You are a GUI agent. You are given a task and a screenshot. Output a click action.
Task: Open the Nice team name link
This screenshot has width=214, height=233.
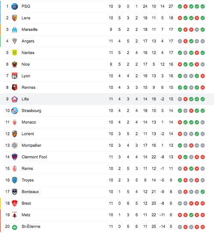tap(26, 64)
